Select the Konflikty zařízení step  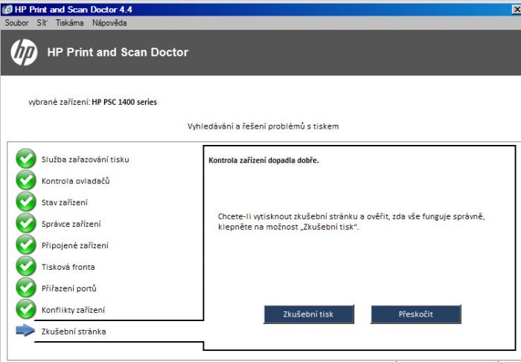point(73,310)
